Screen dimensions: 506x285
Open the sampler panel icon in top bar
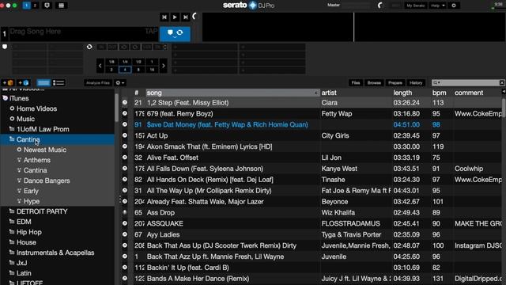pos(62,6)
